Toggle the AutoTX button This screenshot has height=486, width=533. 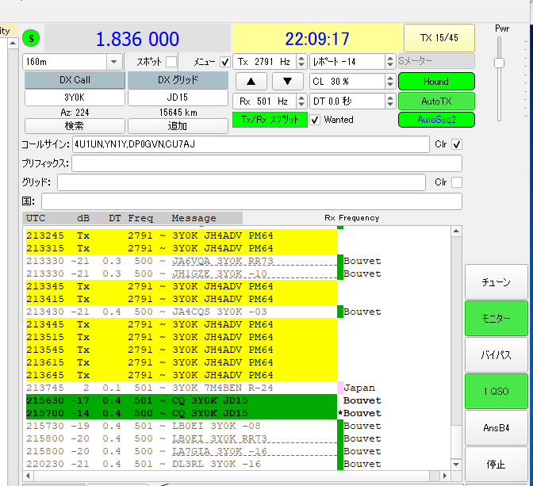pyautogui.click(x=436, y=101)
